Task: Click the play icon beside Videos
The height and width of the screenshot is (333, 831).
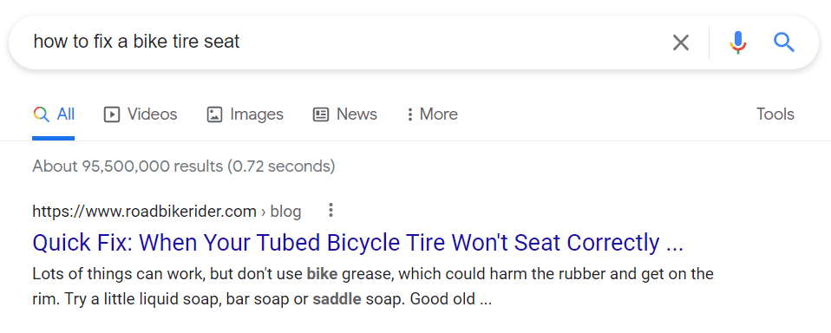Action: click(x=111, y=114)
